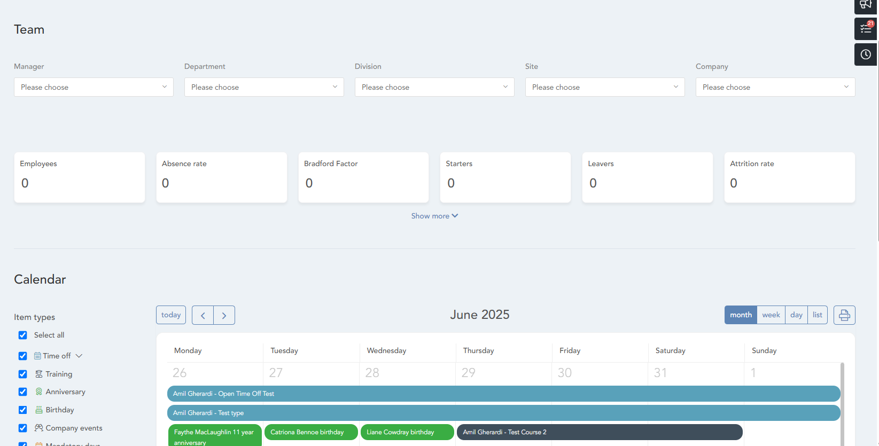
Task: Uncheck the Select all checkbox
Action: coord(23,335)
